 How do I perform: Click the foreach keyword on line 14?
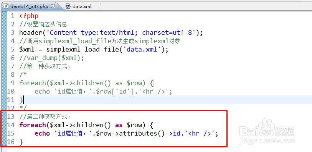33,125
